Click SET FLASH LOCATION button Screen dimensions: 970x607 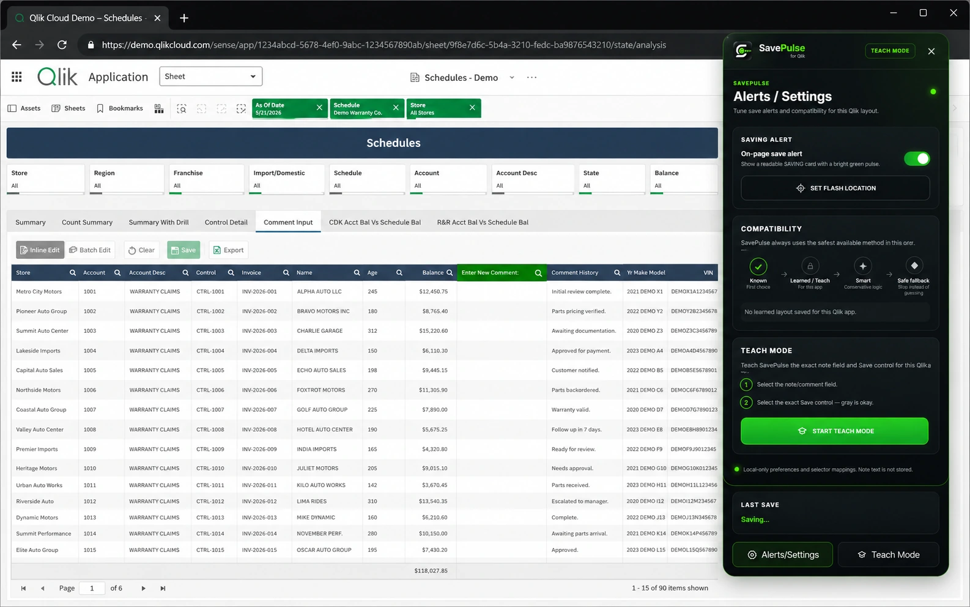tap(835, 188)
